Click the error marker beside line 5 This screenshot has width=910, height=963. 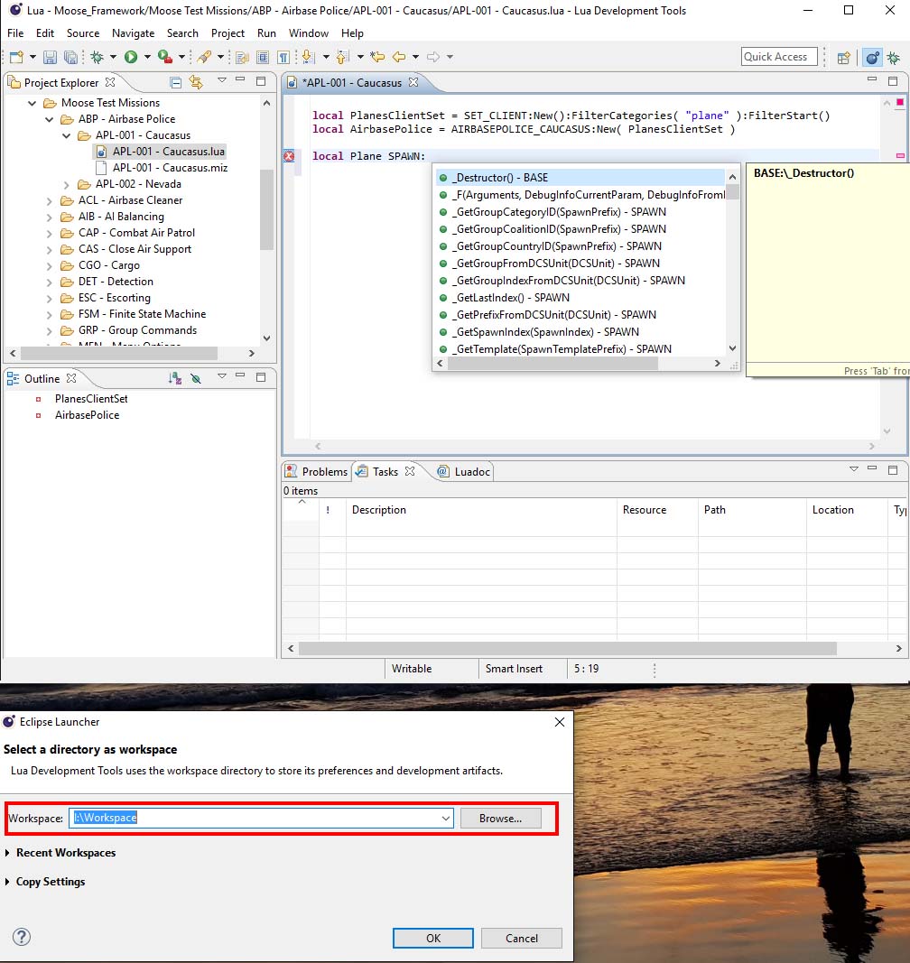[289, 156]
